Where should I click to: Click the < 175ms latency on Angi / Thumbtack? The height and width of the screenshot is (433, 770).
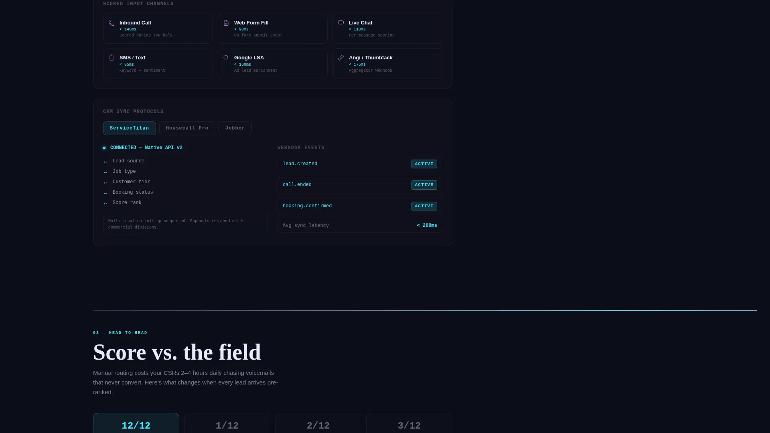click(x=357, y=65)
